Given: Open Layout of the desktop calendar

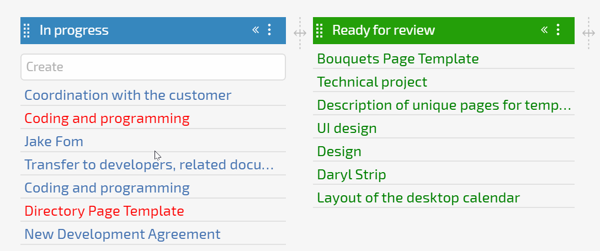Looking at the screenshot, I should 444,198.
